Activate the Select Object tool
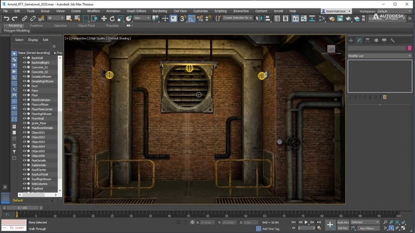 pos(69,19)
